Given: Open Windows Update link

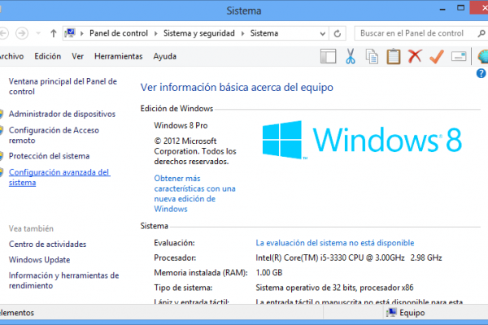Looking at the screenshot, I should (x=39, y=260).
